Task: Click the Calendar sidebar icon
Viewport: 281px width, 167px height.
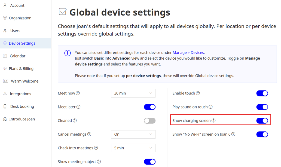Action: (x=5, y=56)
